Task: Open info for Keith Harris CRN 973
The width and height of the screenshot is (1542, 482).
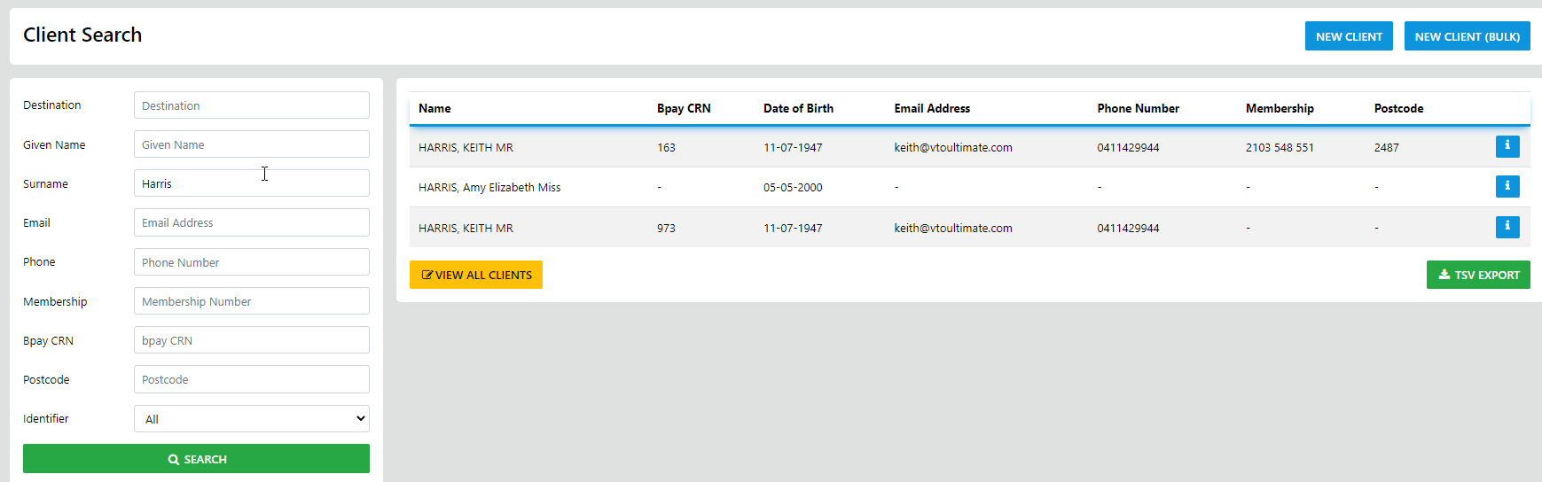Action: (x=1507, y=227)
